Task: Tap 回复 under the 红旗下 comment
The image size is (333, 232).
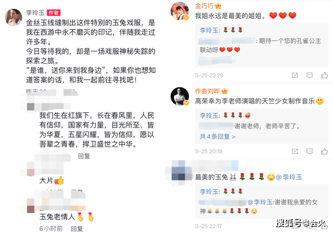Action: click(84, 156)
